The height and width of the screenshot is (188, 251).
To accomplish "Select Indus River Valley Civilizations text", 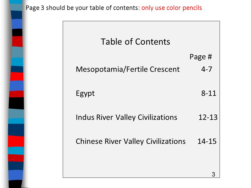I will [x=127, y=117].
